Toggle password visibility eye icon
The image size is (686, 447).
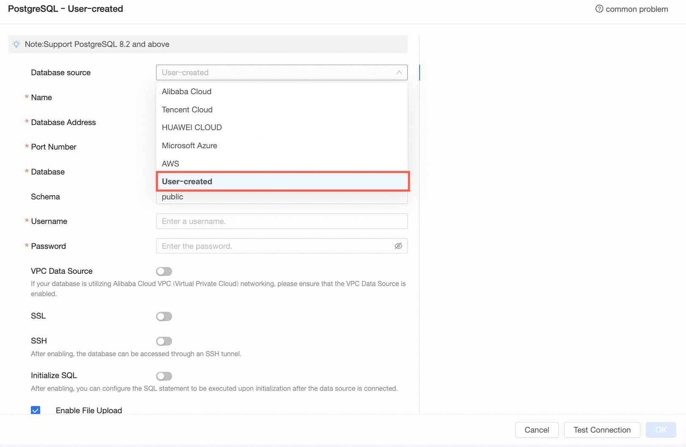pyautogui.click(x=398, y=246)
